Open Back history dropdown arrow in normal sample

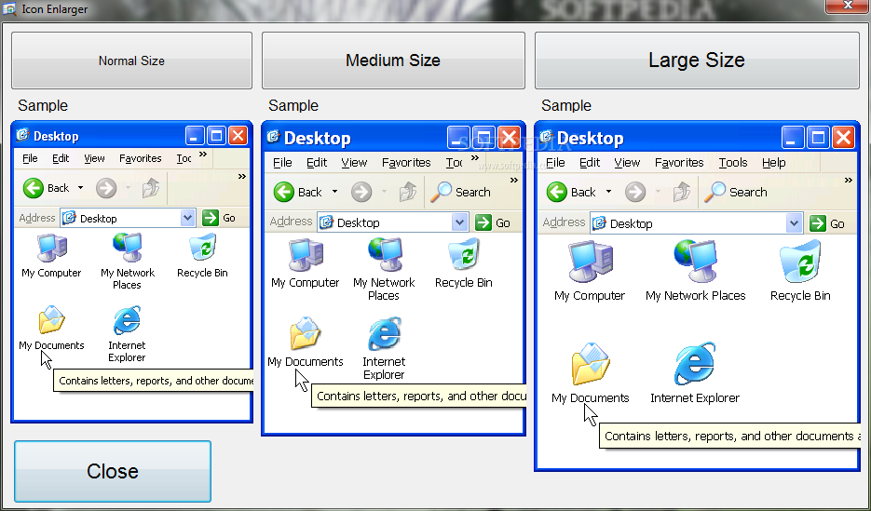tap(80, 188)
